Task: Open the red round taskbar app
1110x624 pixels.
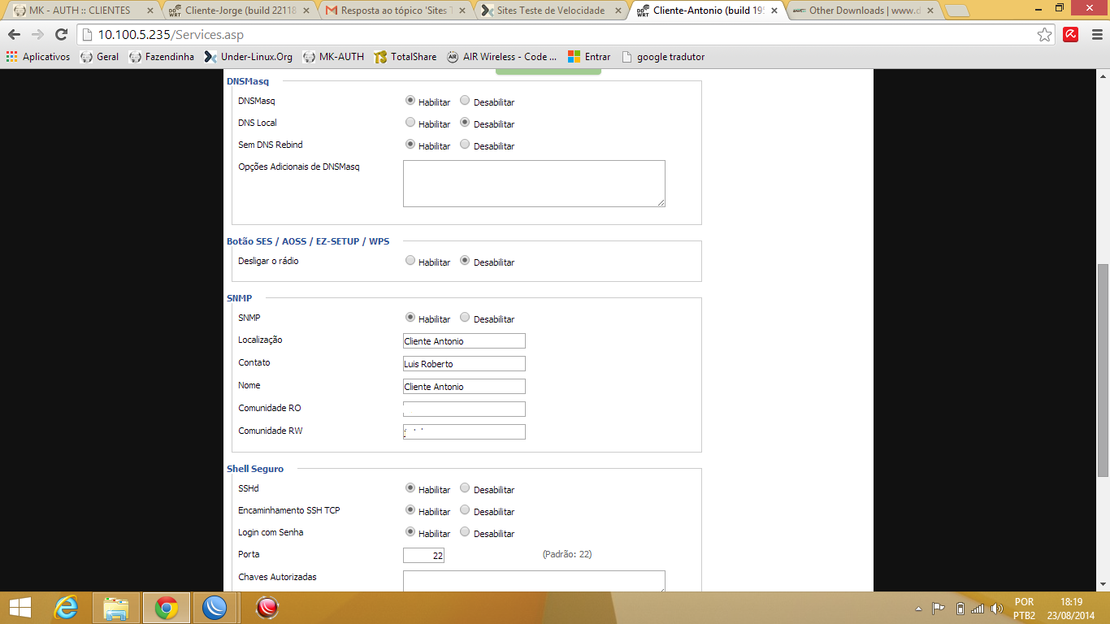Action: [x=267, y=608]
